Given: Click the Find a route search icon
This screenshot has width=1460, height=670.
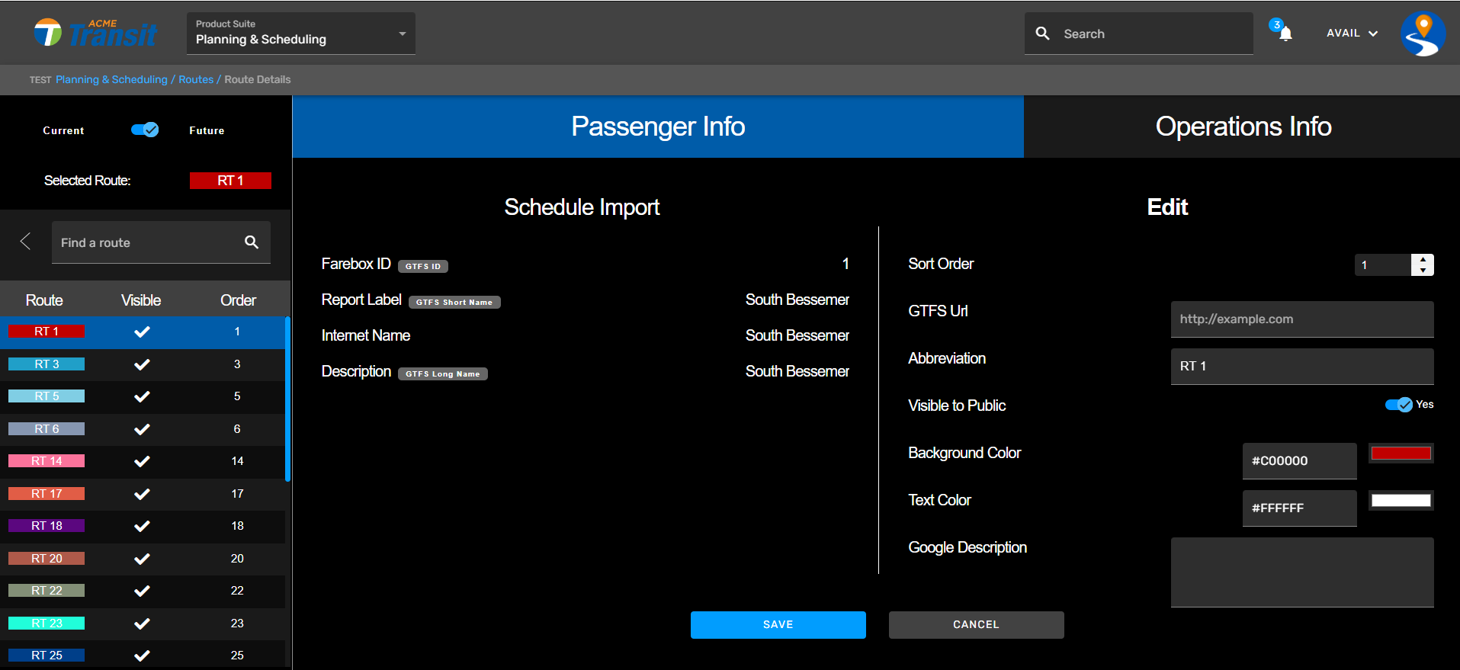Looking at the screenshot, I should coord(252,242).
